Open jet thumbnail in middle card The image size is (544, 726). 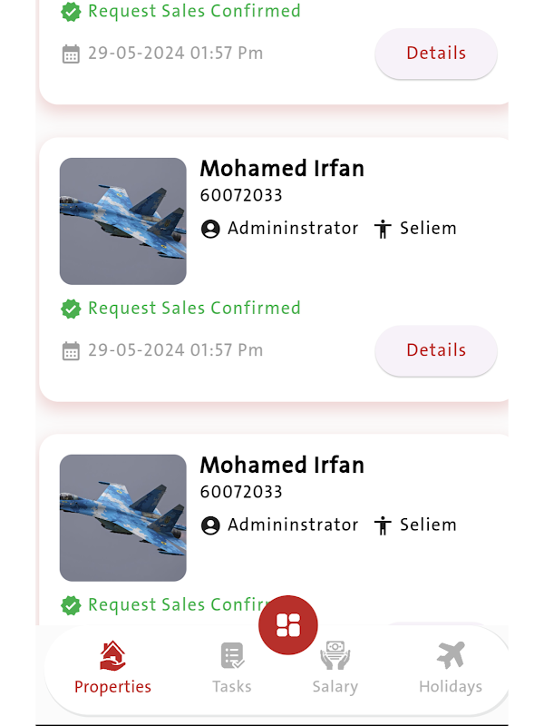(x=123, y=221)
